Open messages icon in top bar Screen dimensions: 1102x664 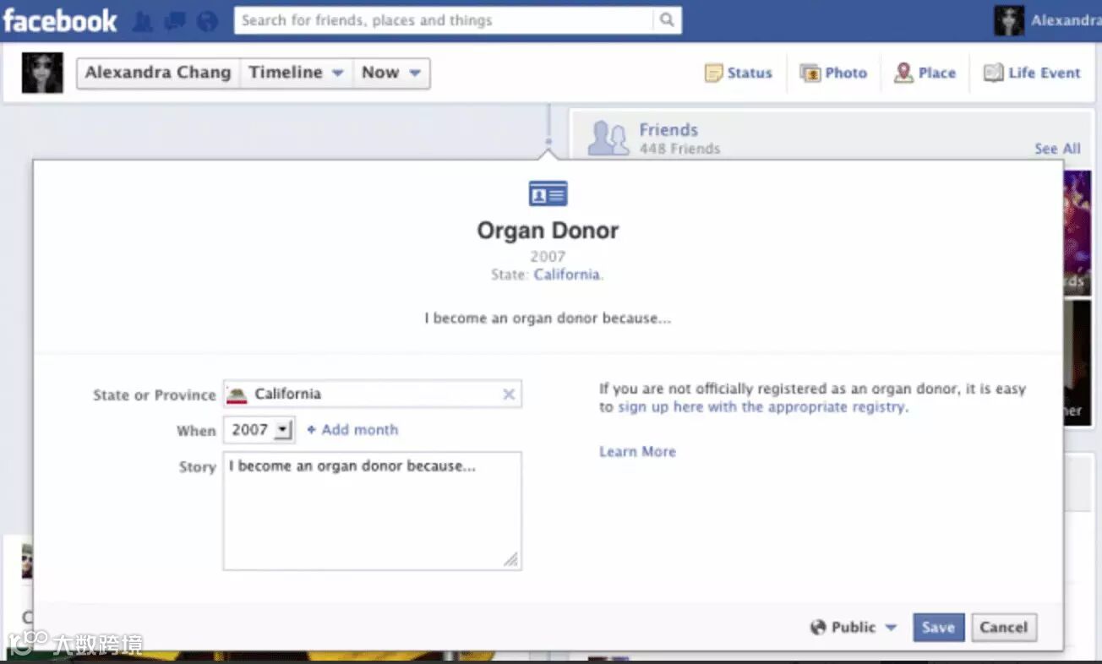pos(176,21)
